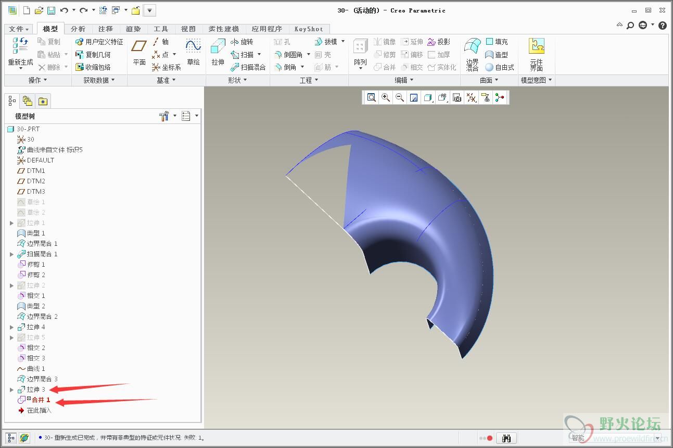Toggle datum display filters in graphics toolbar
Image resolution: width=673 pixels, height=448 pixels.
[x=472, y=97]
